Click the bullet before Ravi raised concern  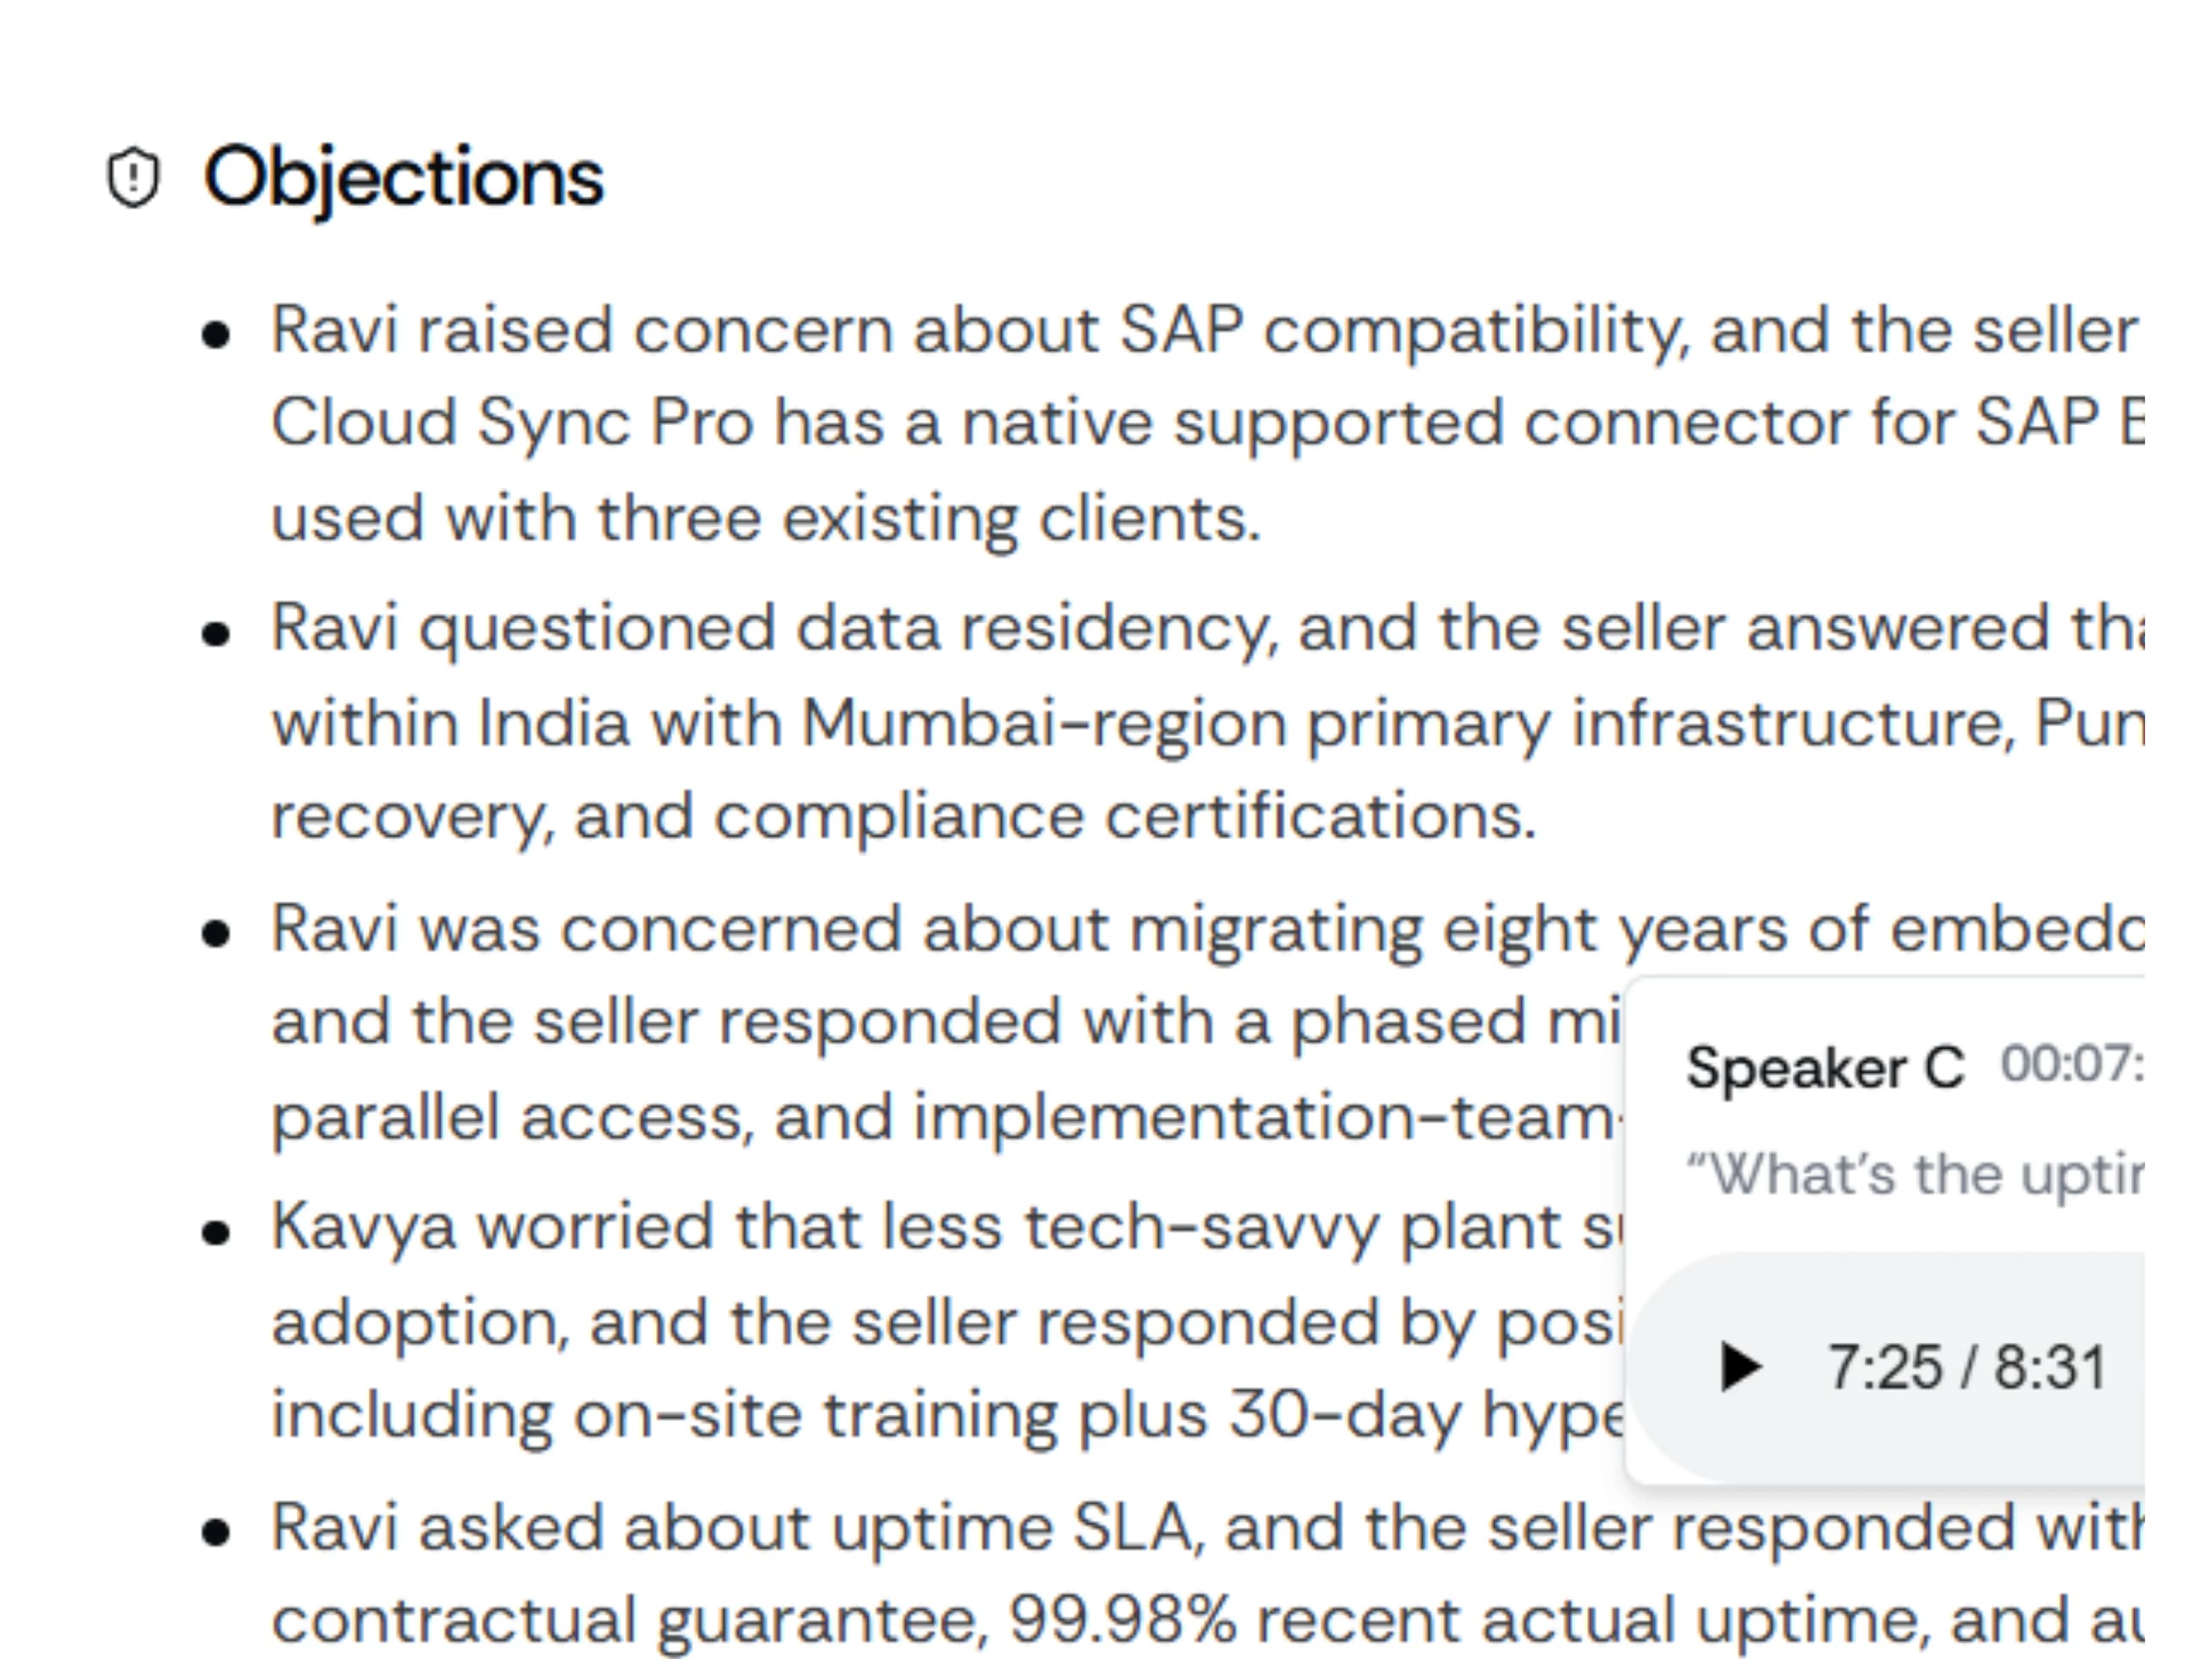[x=216, y=335]
